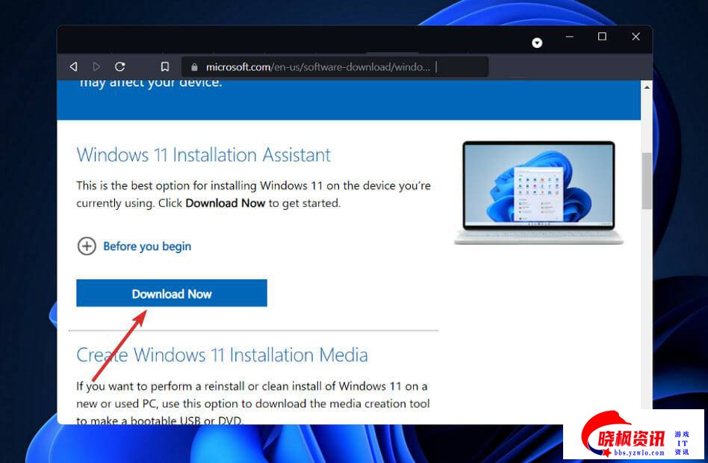Click the page's vertical scrollbar thumb
This screenshot has height=463, width=708.
point(646,181)
